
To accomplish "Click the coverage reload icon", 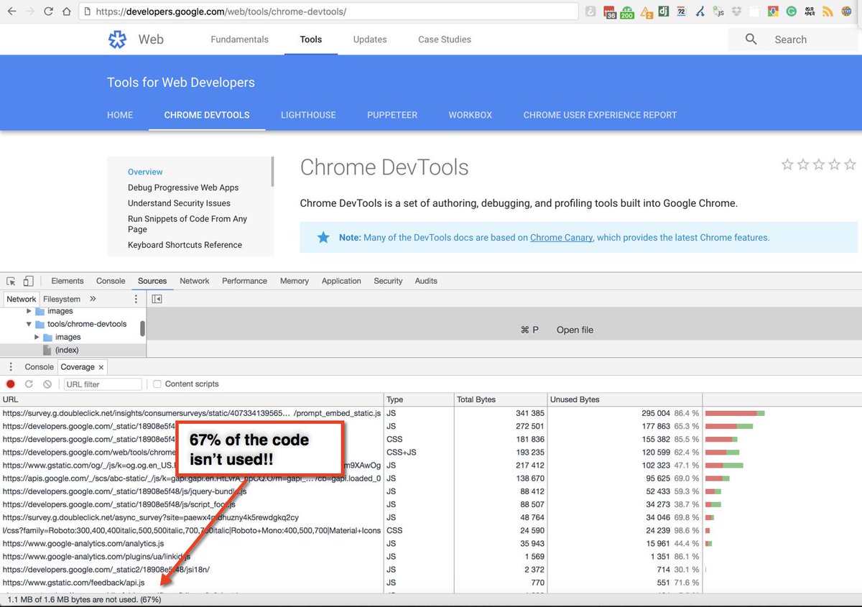I will pos(29,384).
